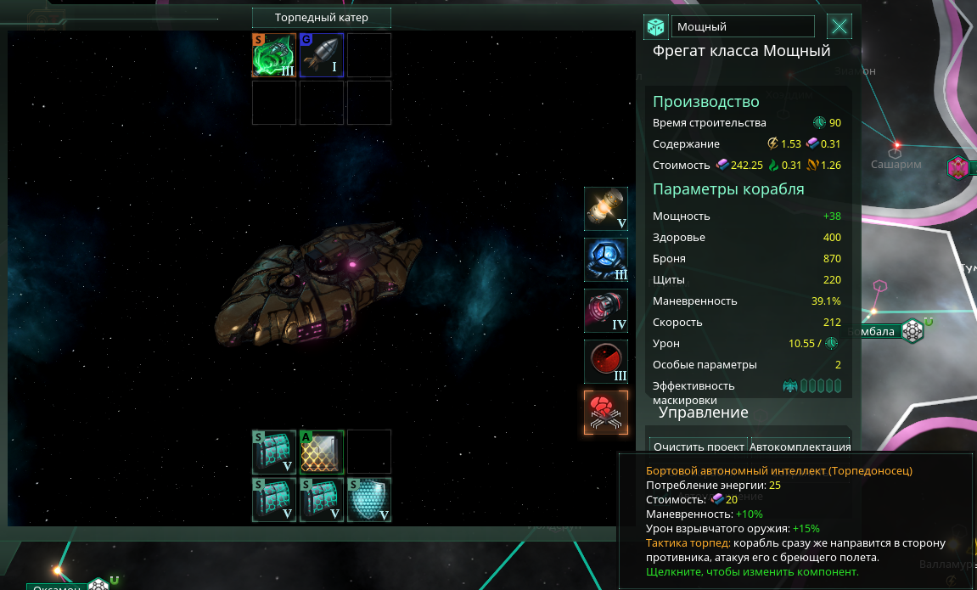Image resolution: width=977 pixels, height=590 pixels.
Task: Click the randomize name dice icon
Action: coord(655,27)
